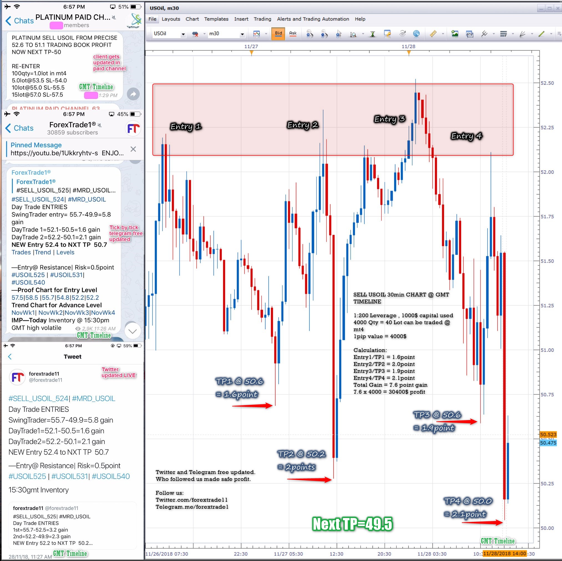Click the save chart image icon

coord(455,34)
